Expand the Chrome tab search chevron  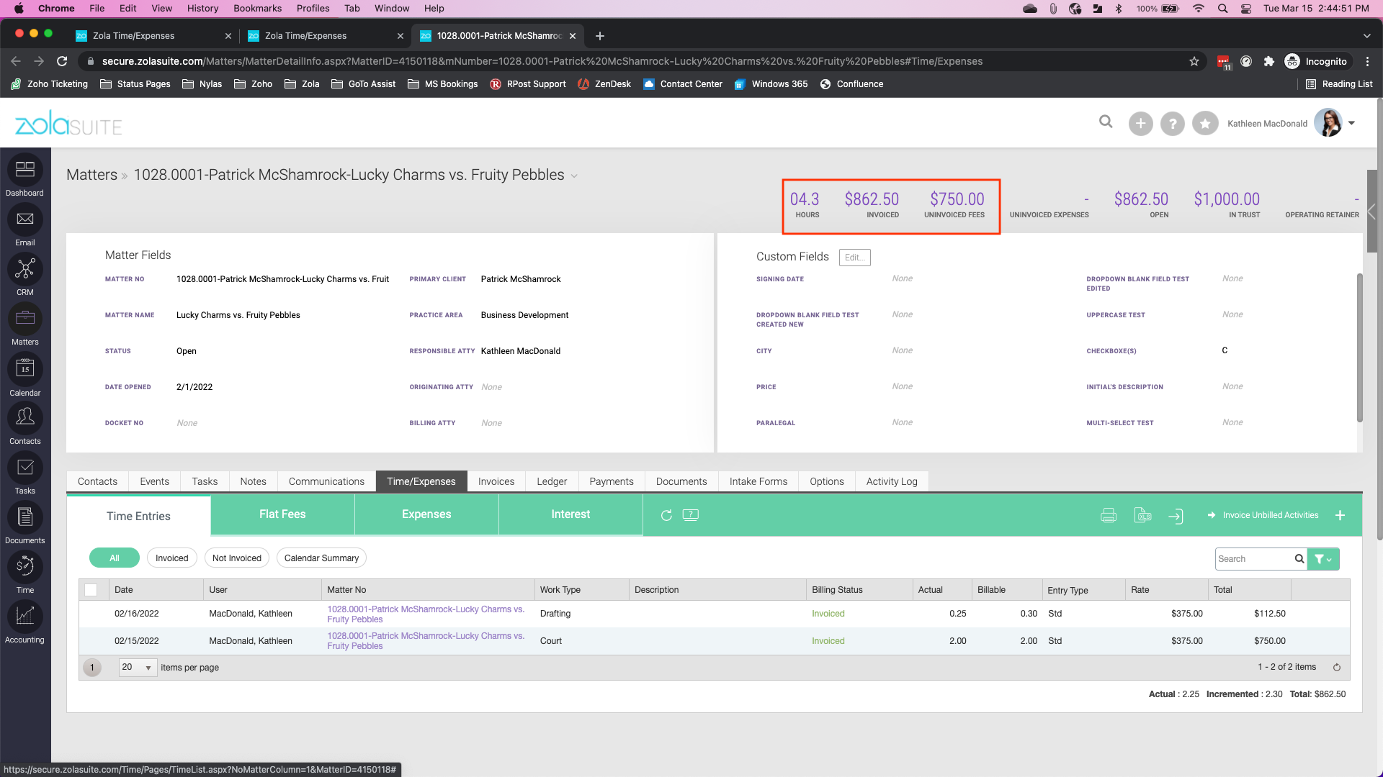[1366, 36]
